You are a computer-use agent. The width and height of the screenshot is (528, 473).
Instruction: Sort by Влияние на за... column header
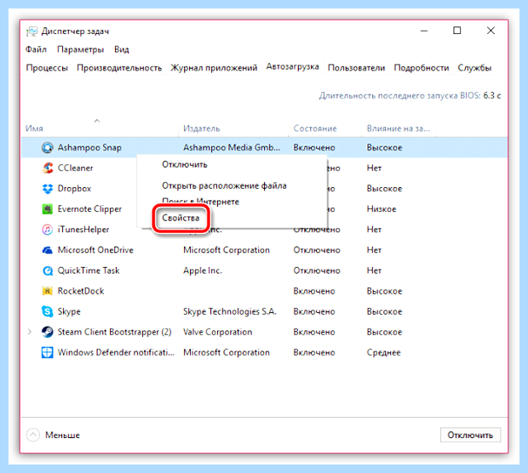pos(399,128)
